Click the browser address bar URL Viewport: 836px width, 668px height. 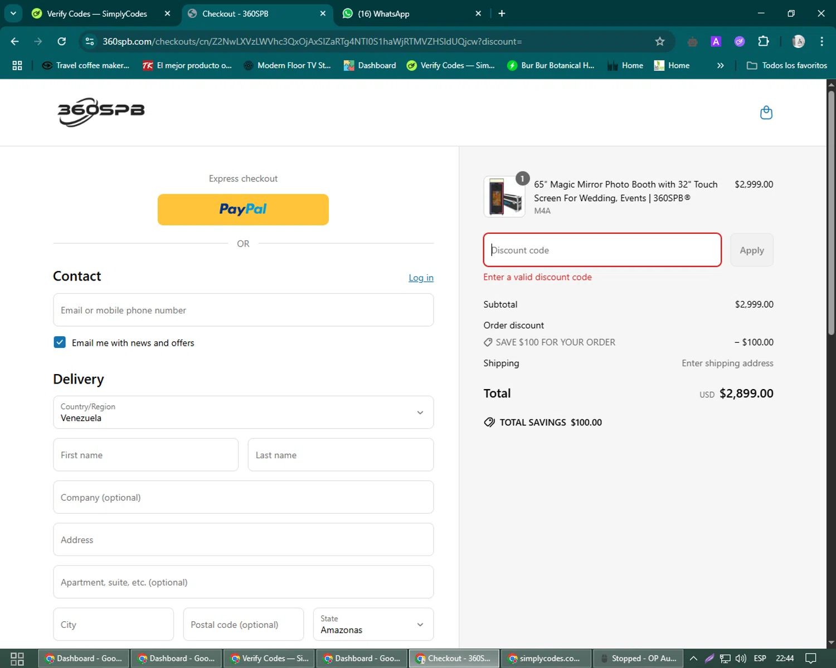point(312,41)
